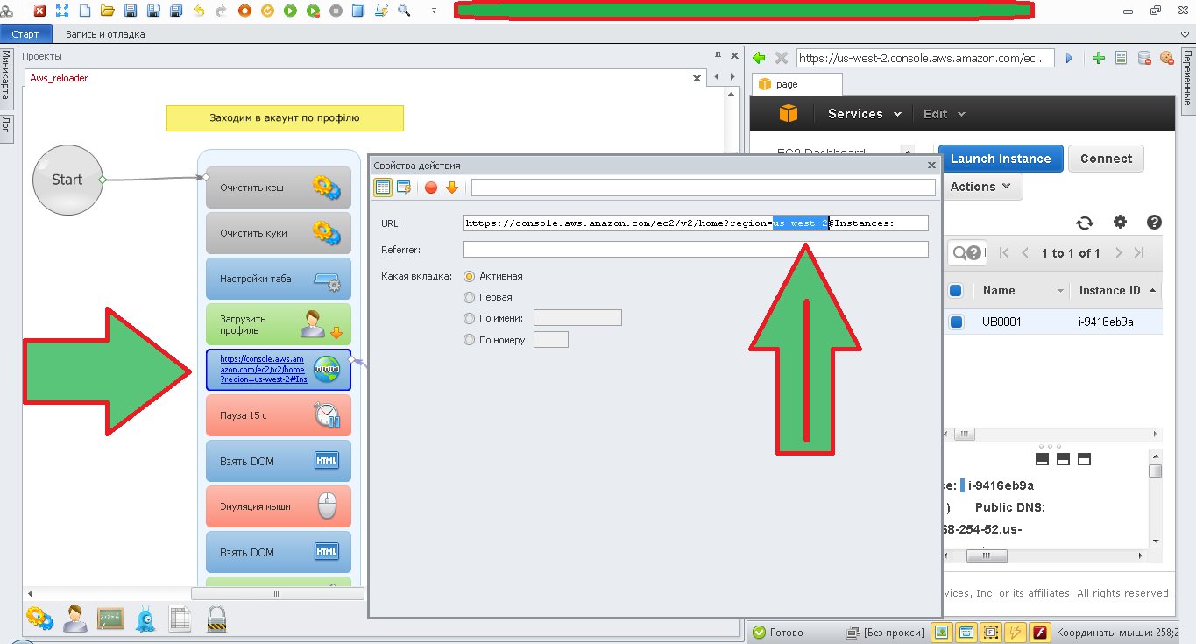Click the Referrer input field
Screen dimensions: 1196x644
pos(696,250)
